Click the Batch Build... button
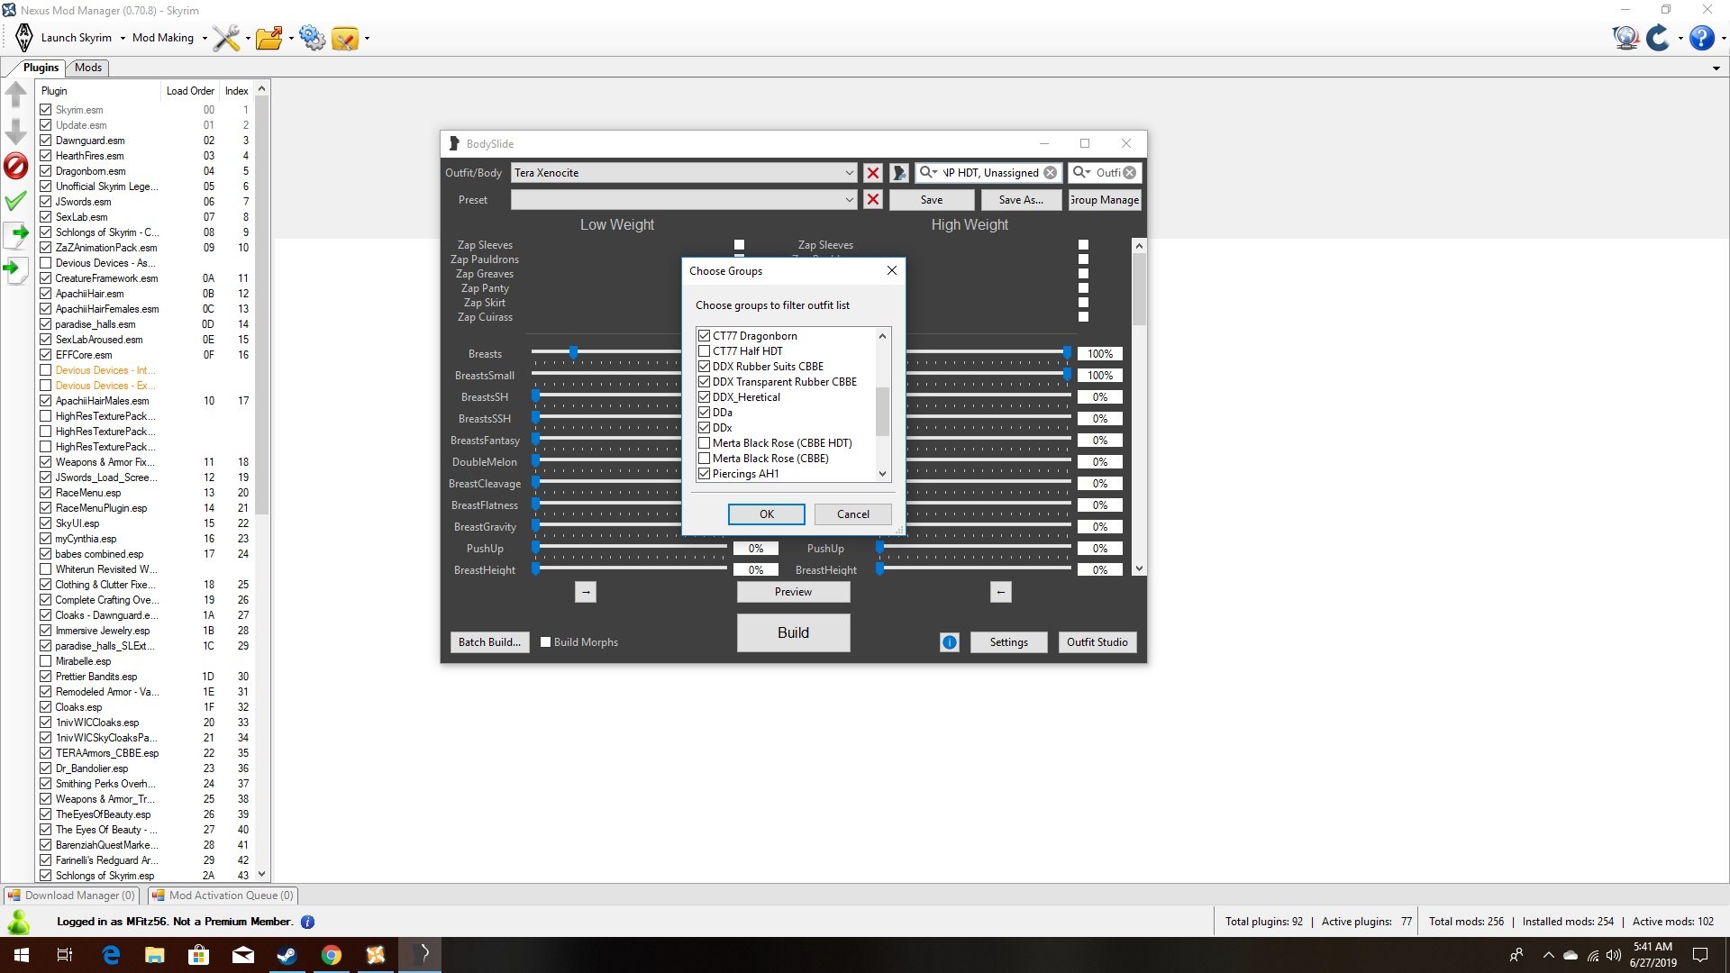This screenshot has width=1730, height=973. (x=489, y=642)
